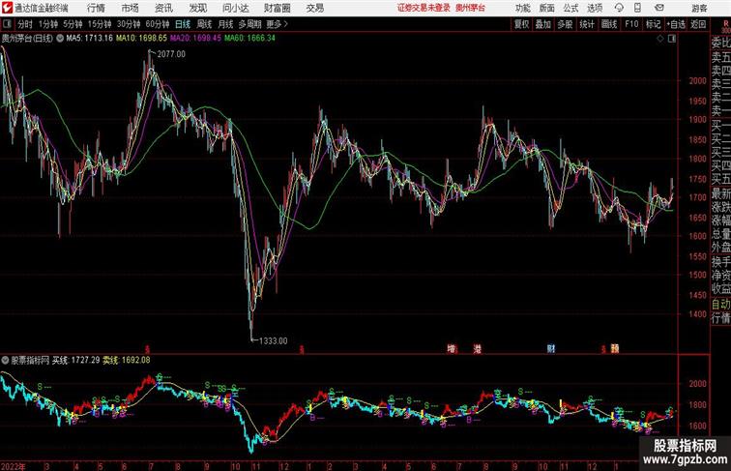Open the 交易 menu

tap(315, 8)
